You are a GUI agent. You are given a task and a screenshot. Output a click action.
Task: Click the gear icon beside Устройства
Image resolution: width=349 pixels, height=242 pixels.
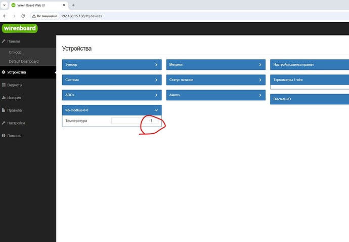tap(4, 72)
